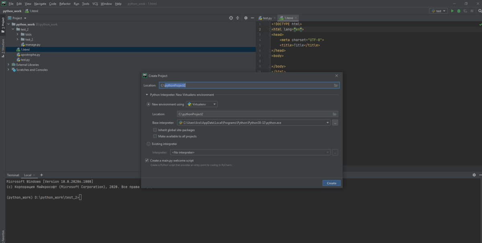Click the Debug bug icon
The width and height of the screenshot is (482, 243).
458,11
